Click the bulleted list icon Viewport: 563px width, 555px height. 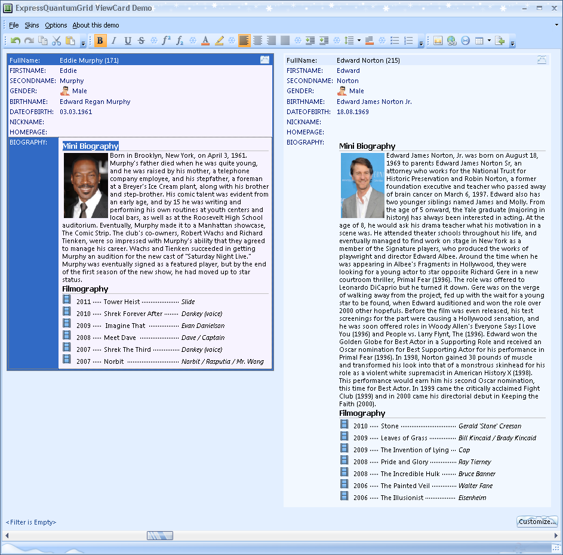point(395,41)
